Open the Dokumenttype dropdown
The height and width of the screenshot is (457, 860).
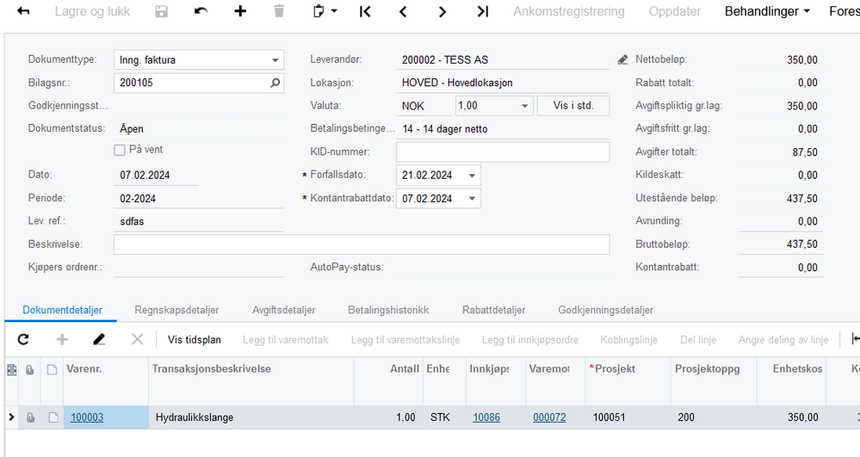[x=275, y=59]
